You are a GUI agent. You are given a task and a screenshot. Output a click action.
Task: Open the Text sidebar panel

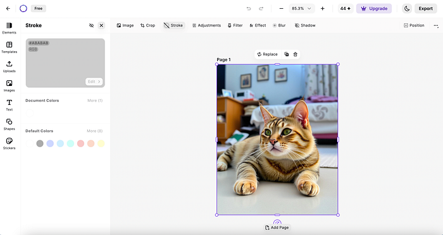(x=9, y=105)
